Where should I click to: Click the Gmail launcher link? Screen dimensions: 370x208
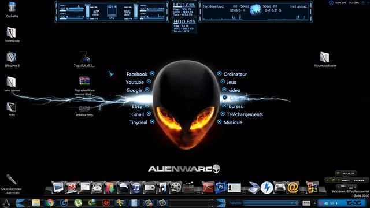pos(138,114)
